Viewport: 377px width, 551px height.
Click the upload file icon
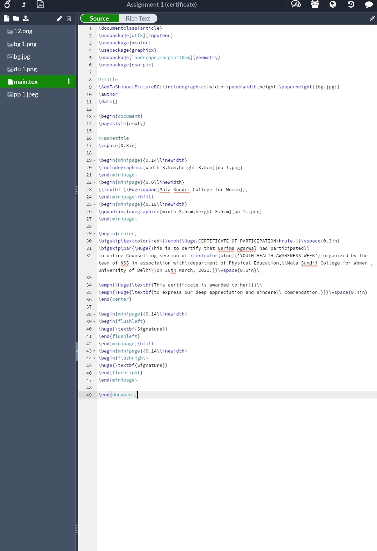(25, 19)
